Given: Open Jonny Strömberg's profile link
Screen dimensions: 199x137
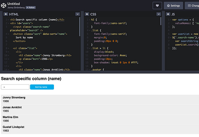Looking at the screenshot, I should [x=16, y=8].
